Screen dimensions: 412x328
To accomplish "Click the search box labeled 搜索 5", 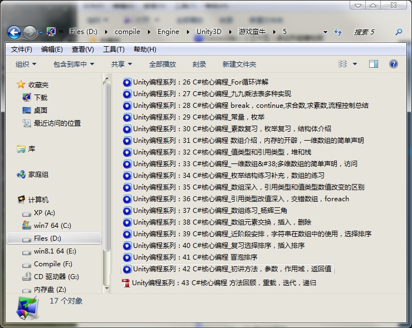I will [373, 32].
